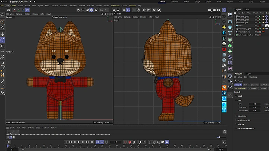Expand the EXECUTION section
Image resolution: width=269 pixels, height=151 pixels.
coord(236,116)
